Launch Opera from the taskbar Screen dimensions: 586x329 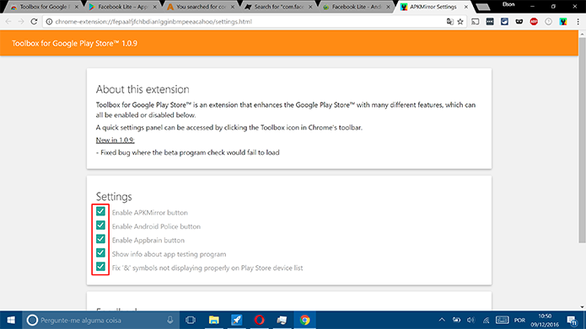click(x=259, y=320)
